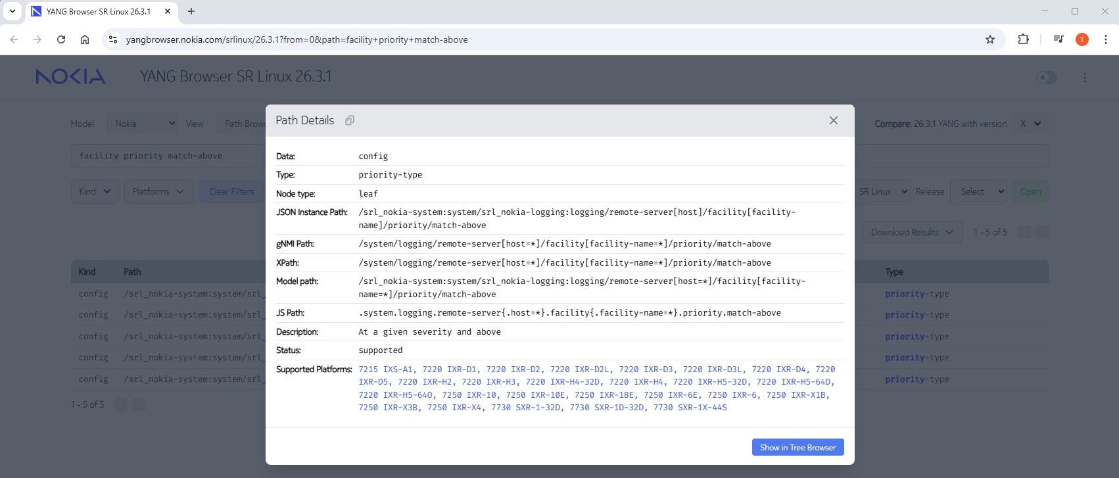Open the 7220 IXR-H4-32D platform link
Image resolution: width=1119 pixels, height=478 pixels.
click(563, 382)
